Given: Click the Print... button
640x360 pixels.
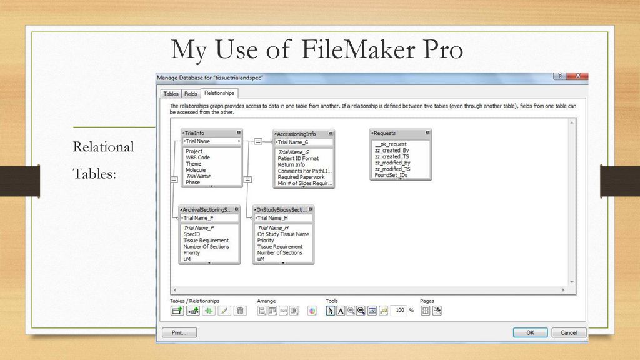Looking at the screenshot, I should click(179, 332).
